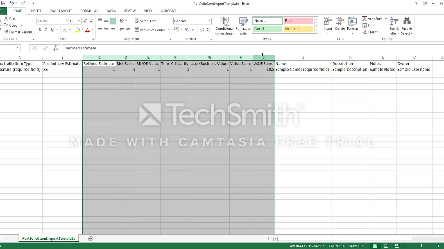This screenshot has height=249, width=444.
Task: Click the Insert cells icon
Action: (x=328, y=21)
